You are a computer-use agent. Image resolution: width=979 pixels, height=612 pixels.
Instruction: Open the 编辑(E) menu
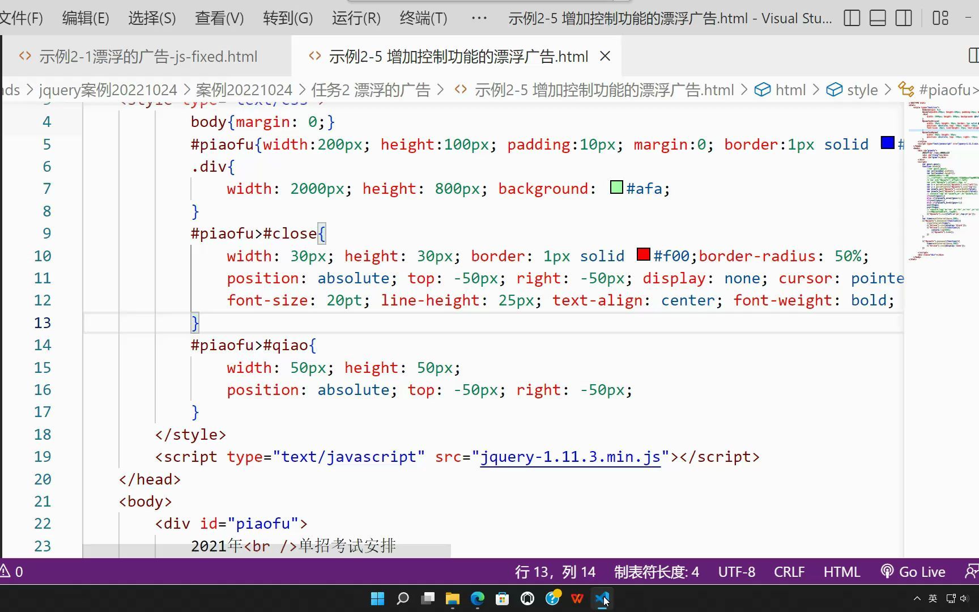[x=86, y=18]
